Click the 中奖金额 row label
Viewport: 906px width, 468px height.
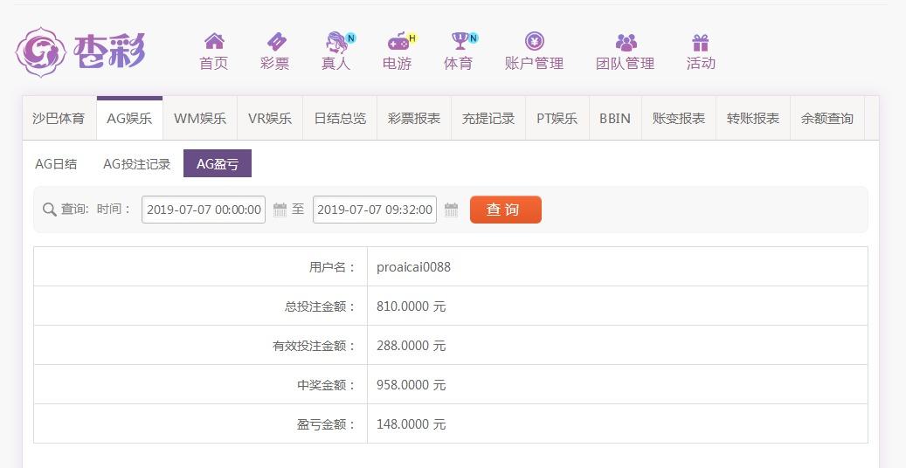click(x=326, y=385)
